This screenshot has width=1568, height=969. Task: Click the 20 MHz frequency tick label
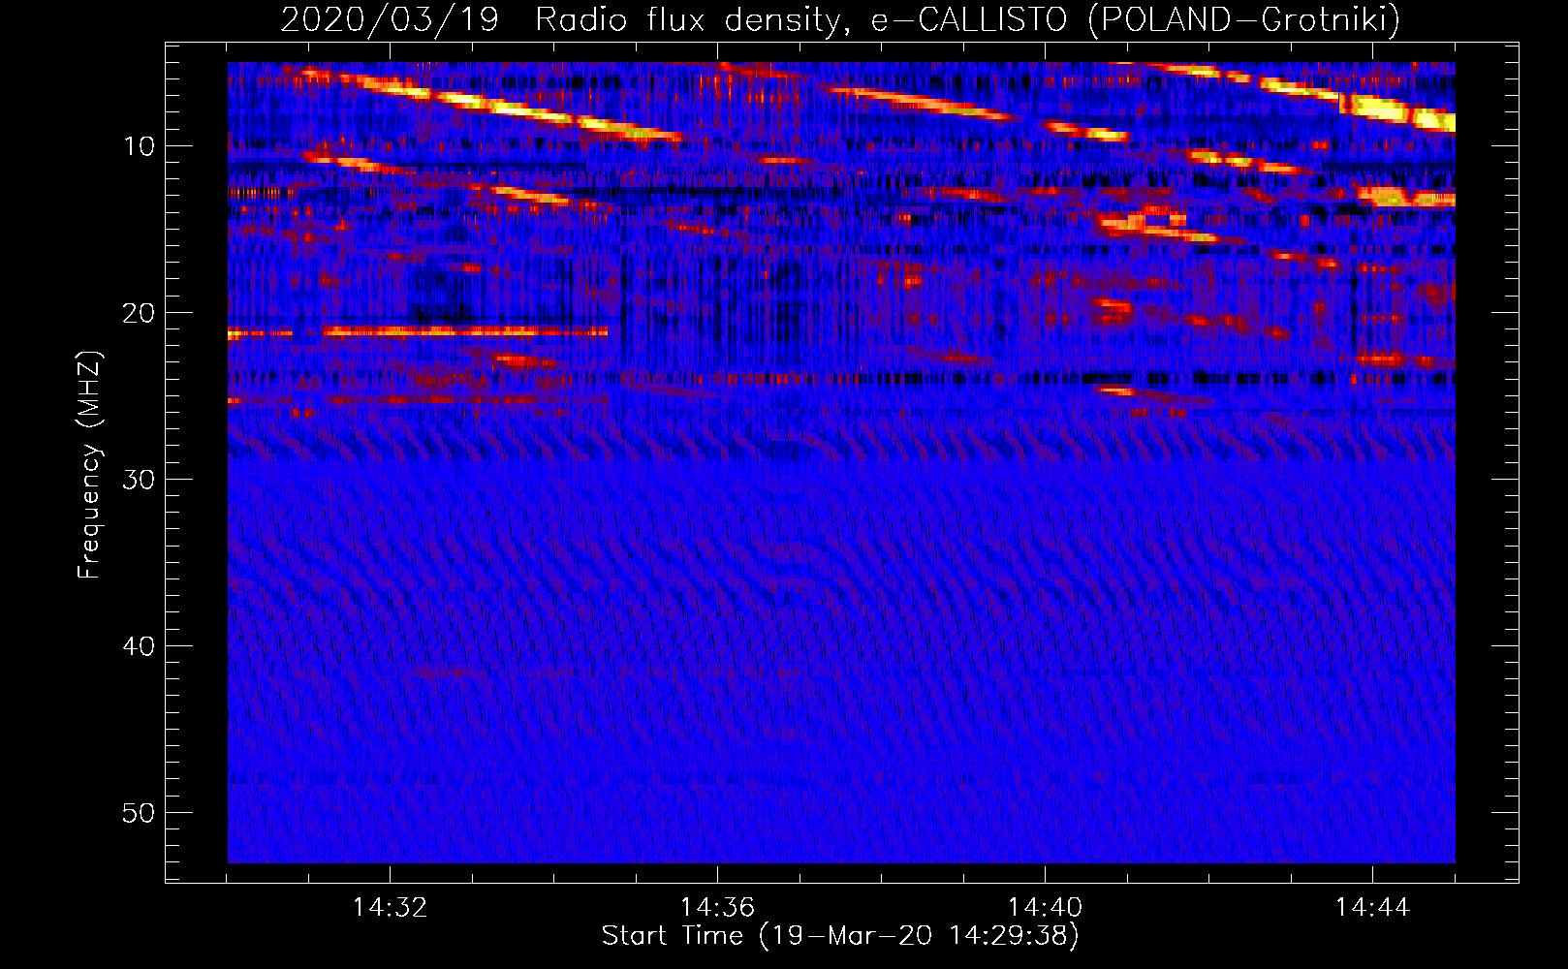(140, 313)
